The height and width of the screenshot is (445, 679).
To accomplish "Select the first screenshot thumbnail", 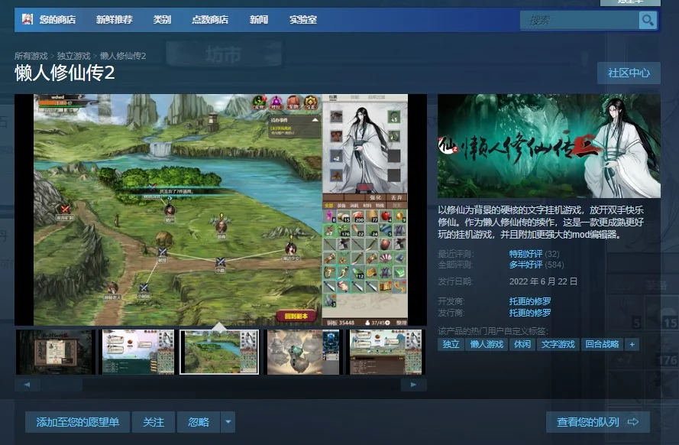I will (x=56, y=352).
